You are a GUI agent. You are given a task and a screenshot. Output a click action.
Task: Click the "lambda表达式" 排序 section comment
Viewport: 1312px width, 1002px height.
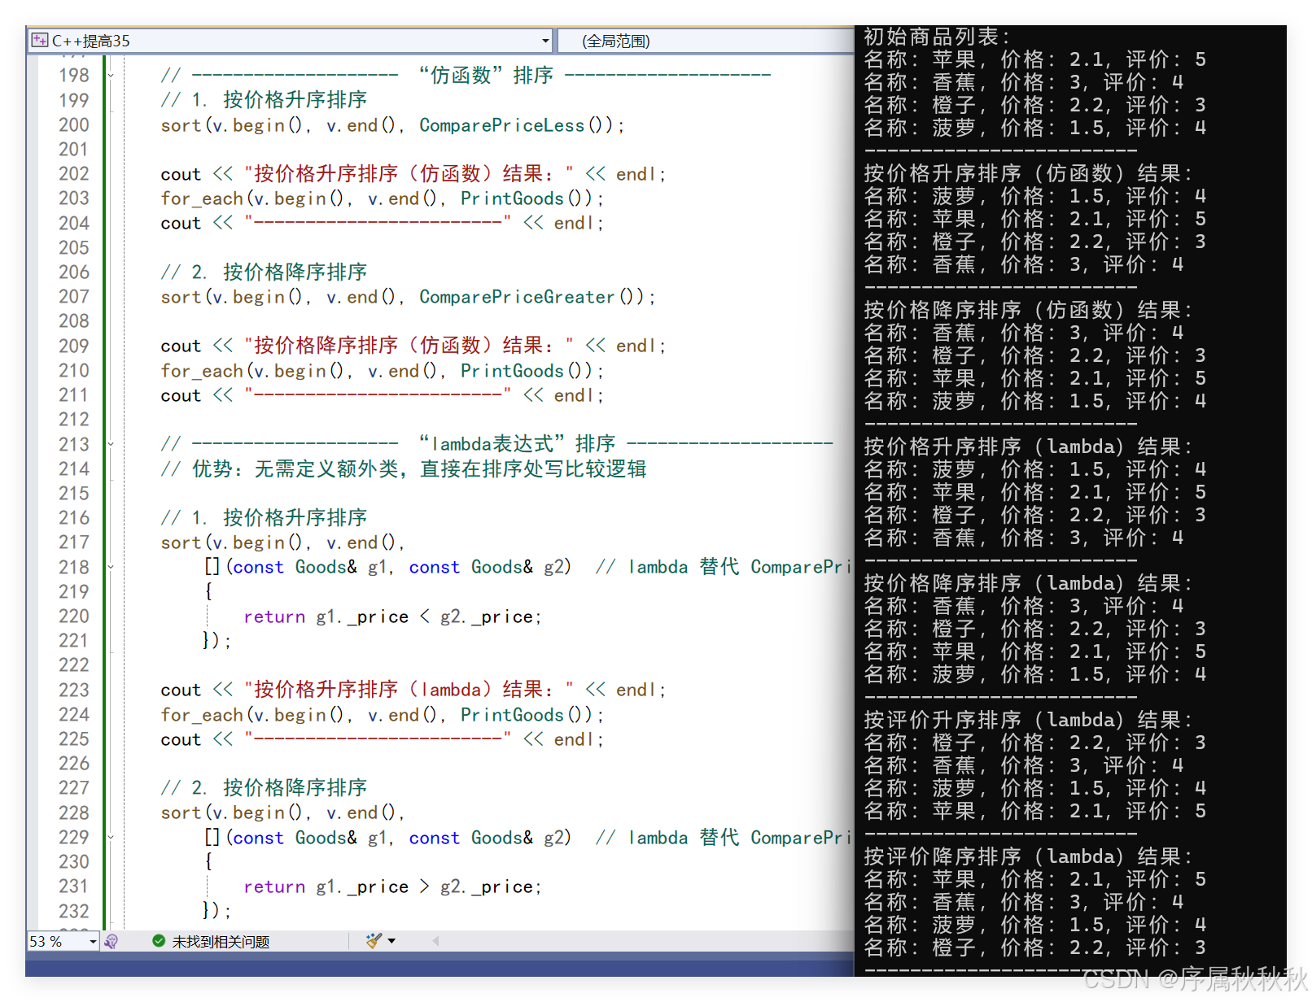coord(496,444)
